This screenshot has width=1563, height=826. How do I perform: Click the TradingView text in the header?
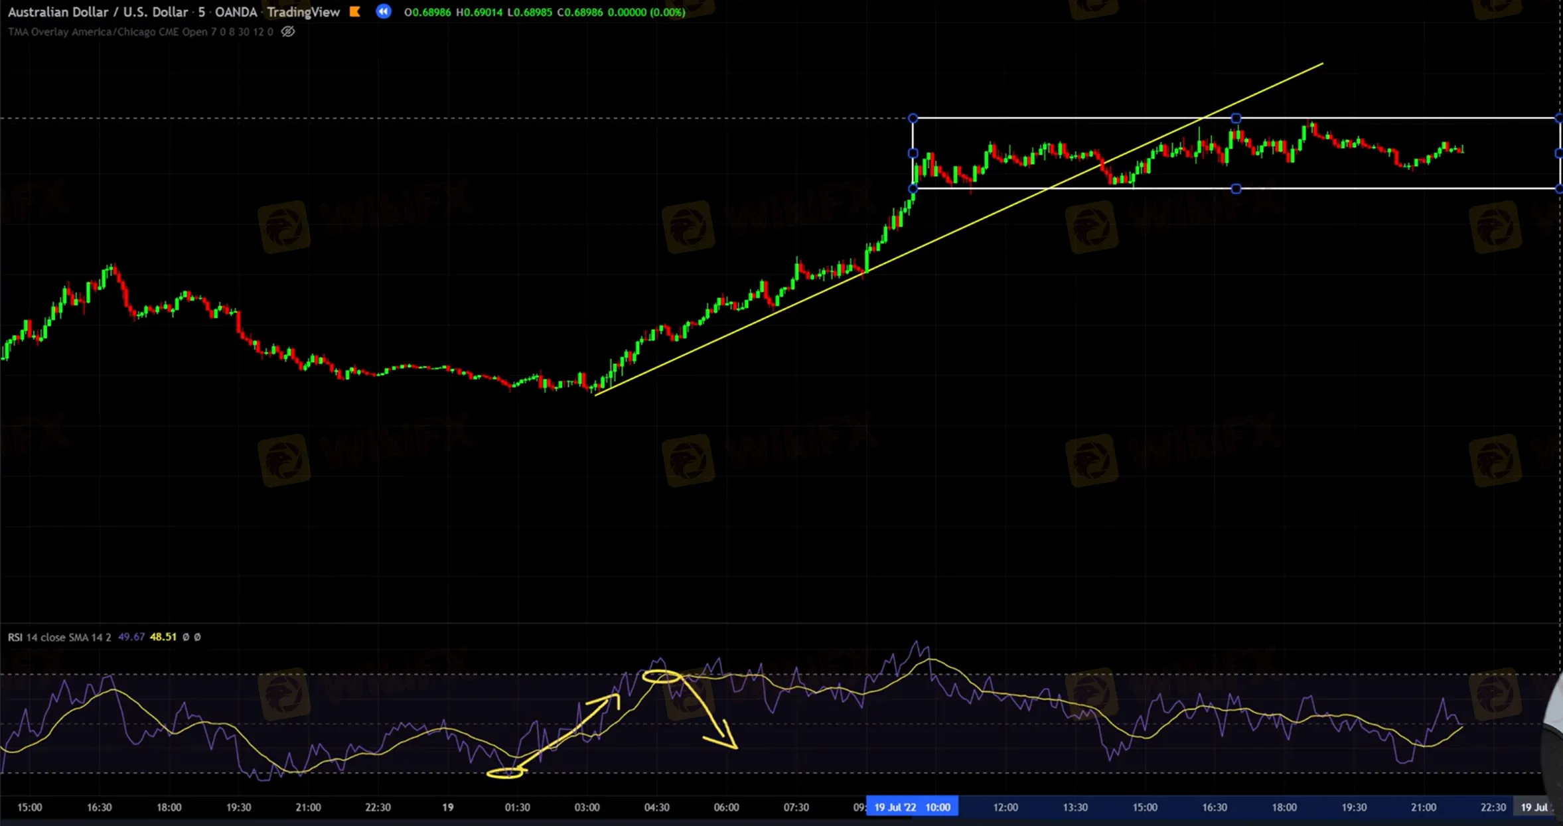(303, 12)
